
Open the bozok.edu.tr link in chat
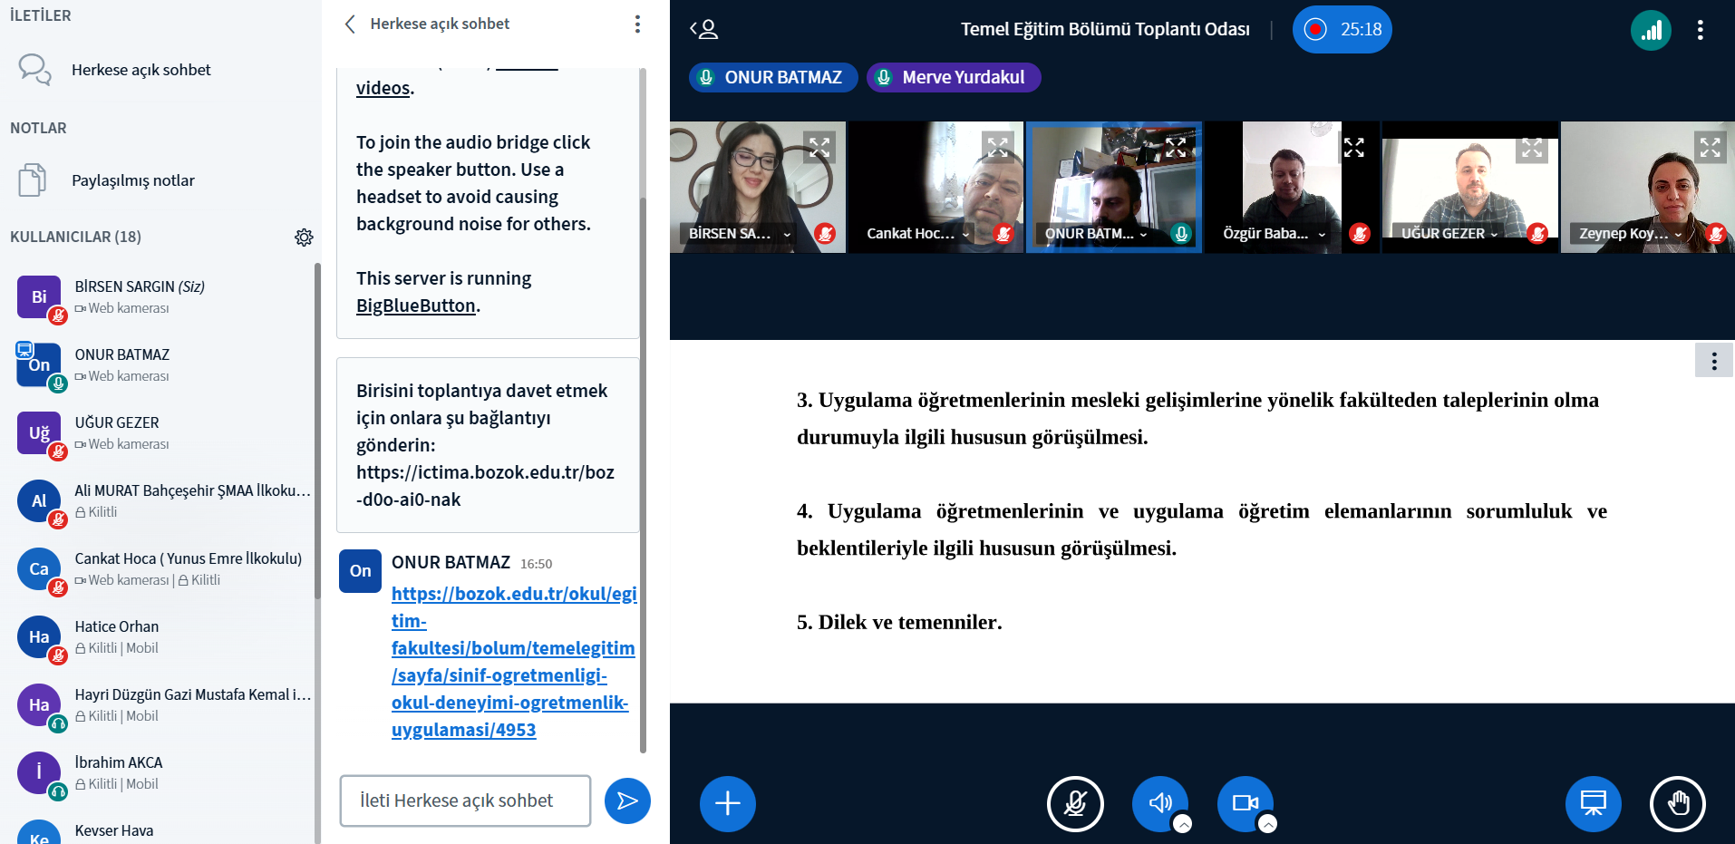point(513,662)
